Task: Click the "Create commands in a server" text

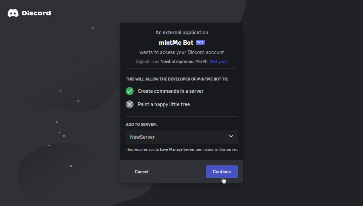Action: (x=171, y=91)
